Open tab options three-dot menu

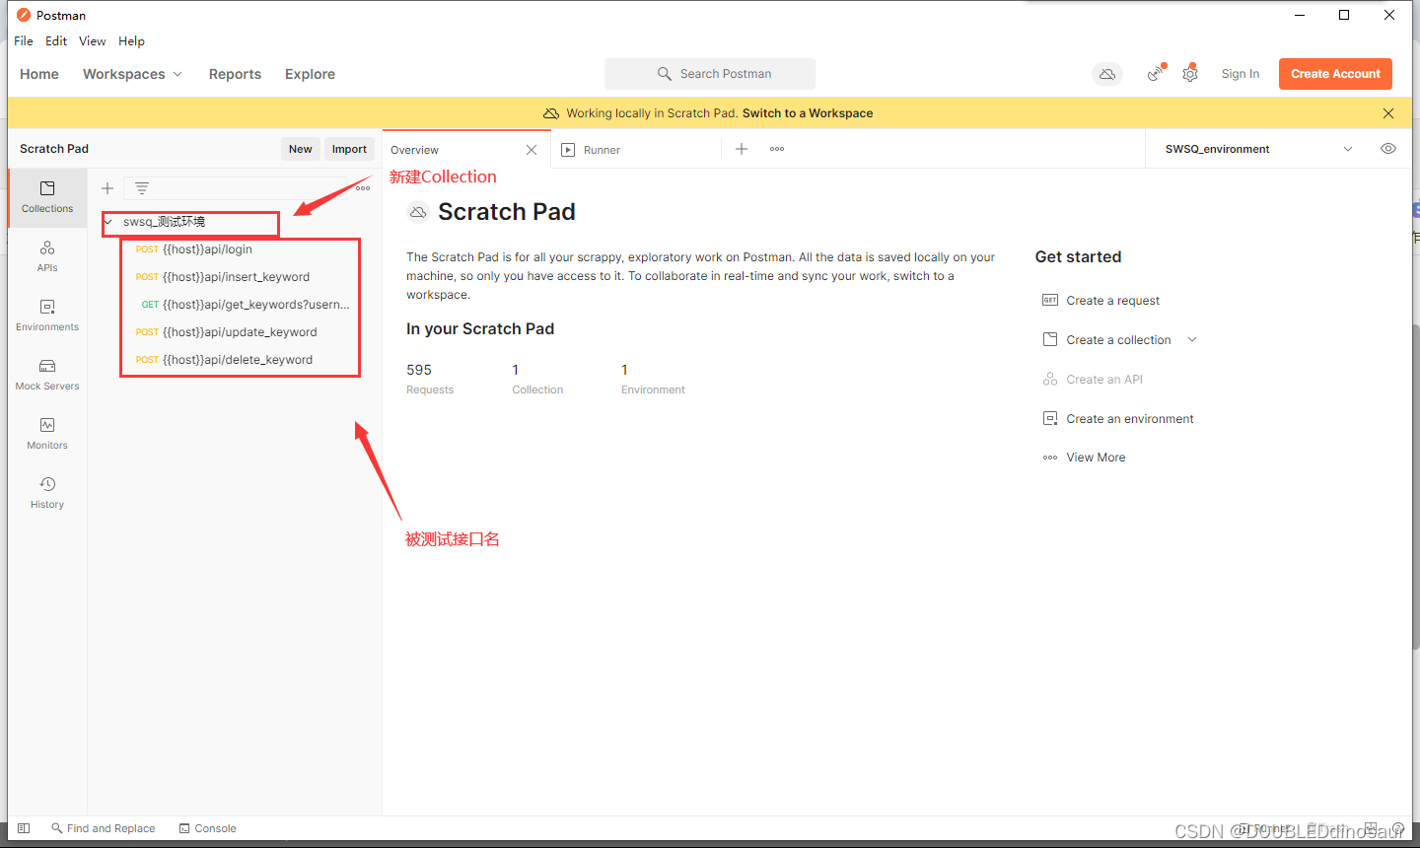777,149
